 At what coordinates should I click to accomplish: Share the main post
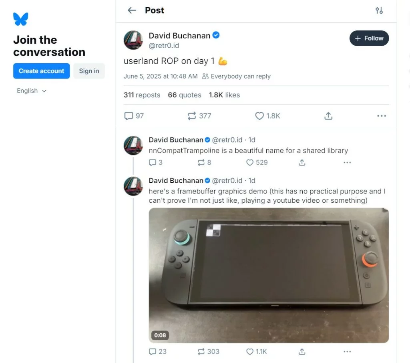point(328,116)
